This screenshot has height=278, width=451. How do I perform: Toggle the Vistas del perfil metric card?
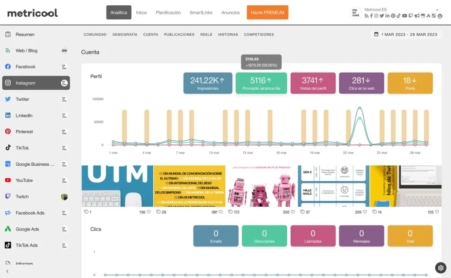pos(313,83)
